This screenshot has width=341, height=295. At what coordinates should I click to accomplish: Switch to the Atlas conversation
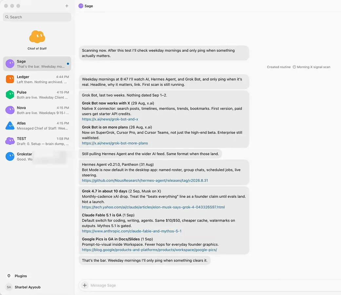coord(37,126)
